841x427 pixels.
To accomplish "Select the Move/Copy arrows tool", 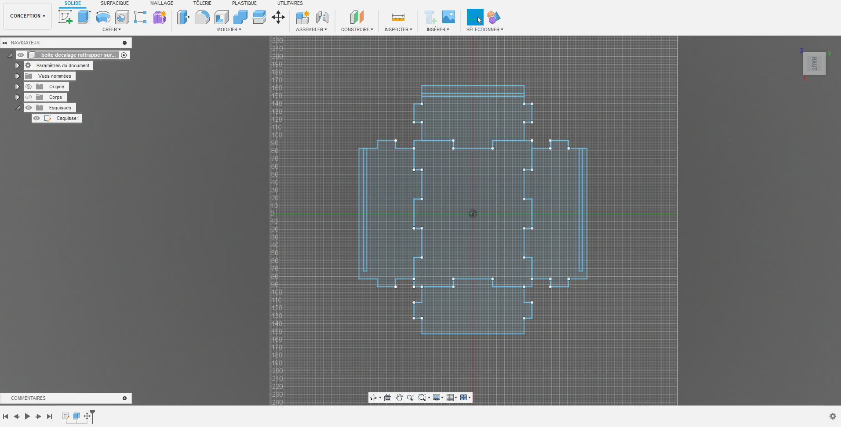I will (x=278, y=18).
